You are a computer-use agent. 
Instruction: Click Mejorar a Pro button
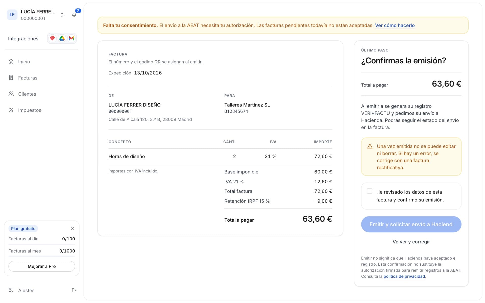click(42, 266)
